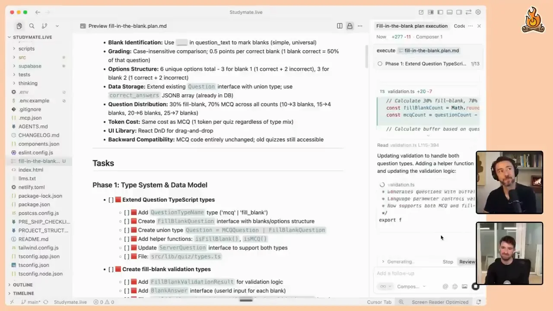Go back with the left arrow in the title bar
The width and height of the screenshot is (553, 311).
pyautogui.click(x=38, y=12)
